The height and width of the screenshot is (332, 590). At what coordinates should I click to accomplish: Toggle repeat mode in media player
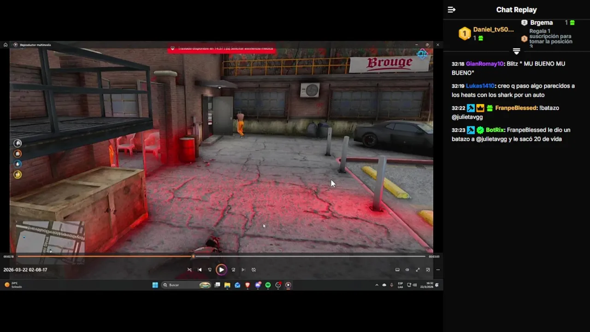(254, 270)
